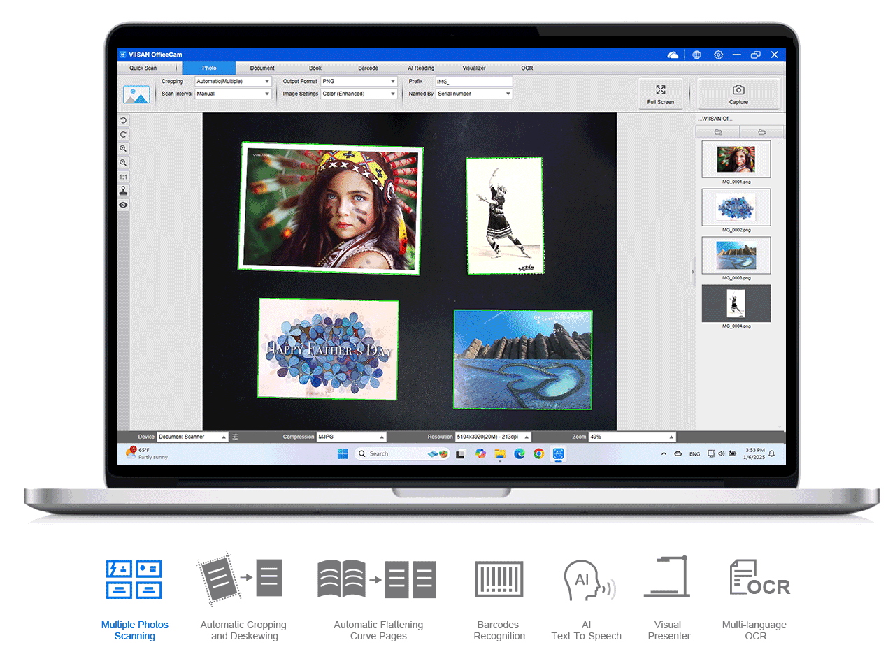Image resolution: width=895 pixels, height=661 pixels.
Task: Click the rotate left icon
Action: tap(123, 120)
